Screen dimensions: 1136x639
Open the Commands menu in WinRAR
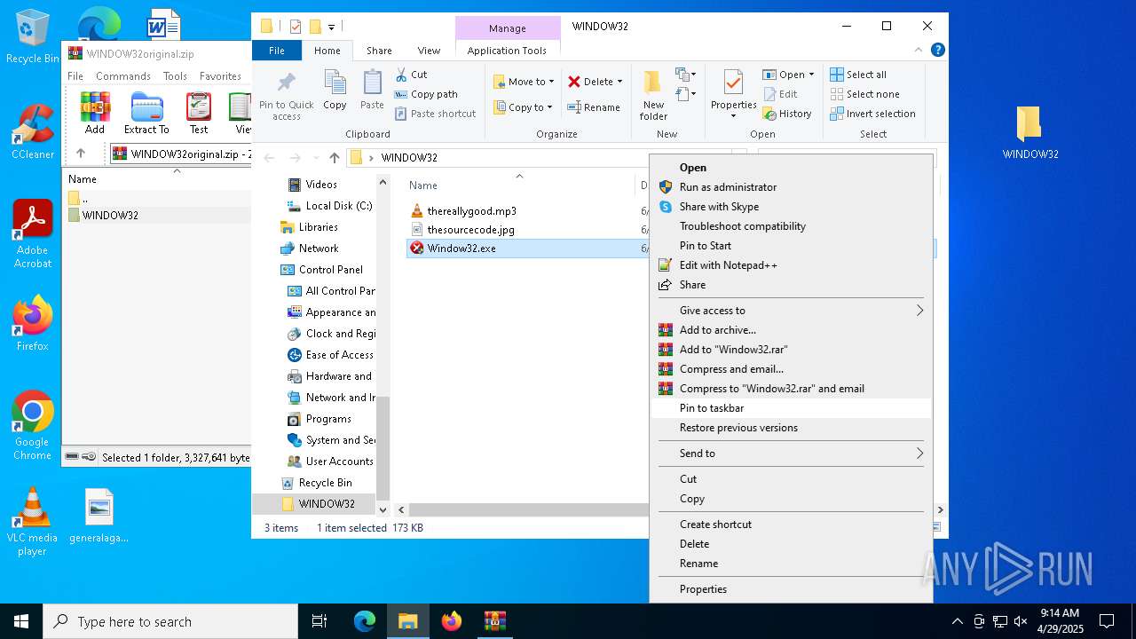(x=123, y=76)
